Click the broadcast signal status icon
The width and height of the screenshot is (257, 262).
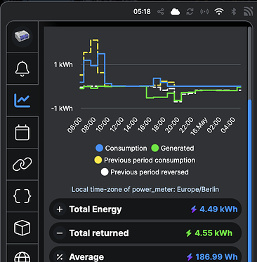point(204,12)
